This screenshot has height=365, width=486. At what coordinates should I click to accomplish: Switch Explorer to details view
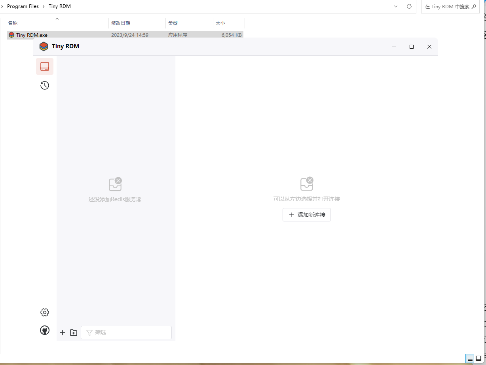point(470,359)
